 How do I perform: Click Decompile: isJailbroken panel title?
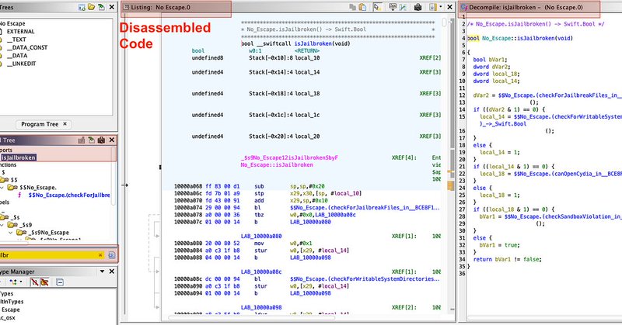coord(526,7)
